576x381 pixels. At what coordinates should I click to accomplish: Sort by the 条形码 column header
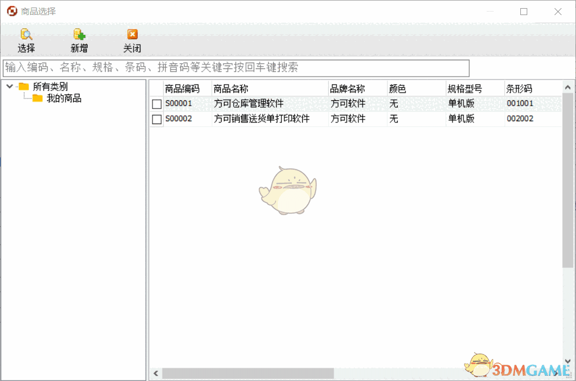click(x=519, y=88)
